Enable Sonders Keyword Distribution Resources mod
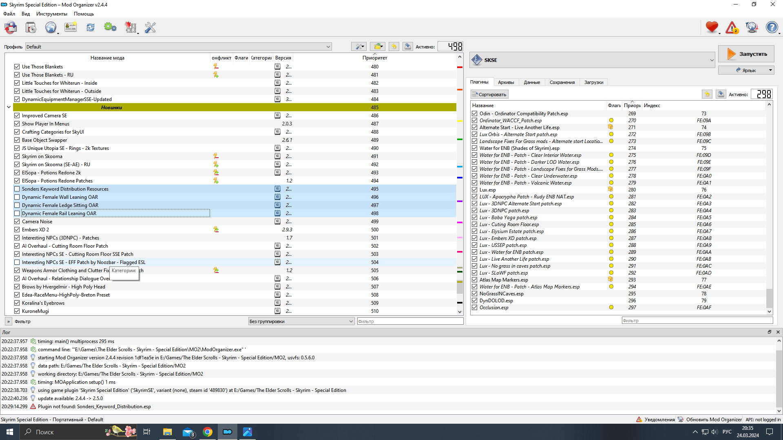Screen dimensions: 783x440 17,189
